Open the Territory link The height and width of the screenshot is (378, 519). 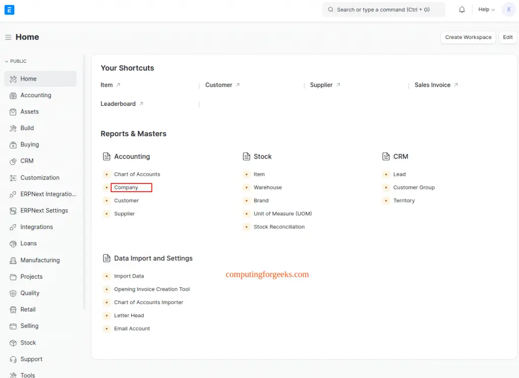404,201
